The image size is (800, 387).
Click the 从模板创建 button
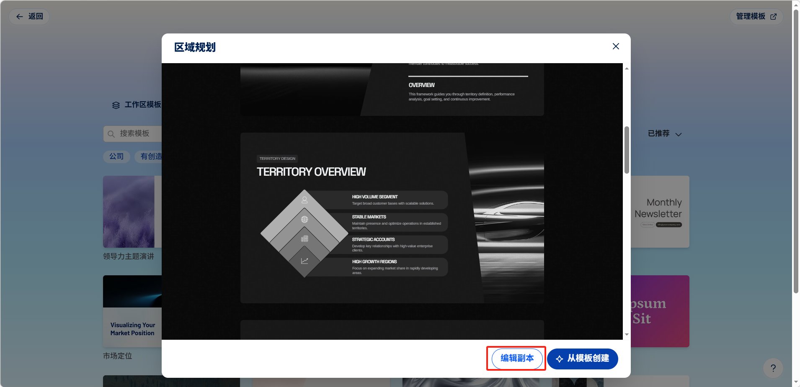tap(582, 359)
